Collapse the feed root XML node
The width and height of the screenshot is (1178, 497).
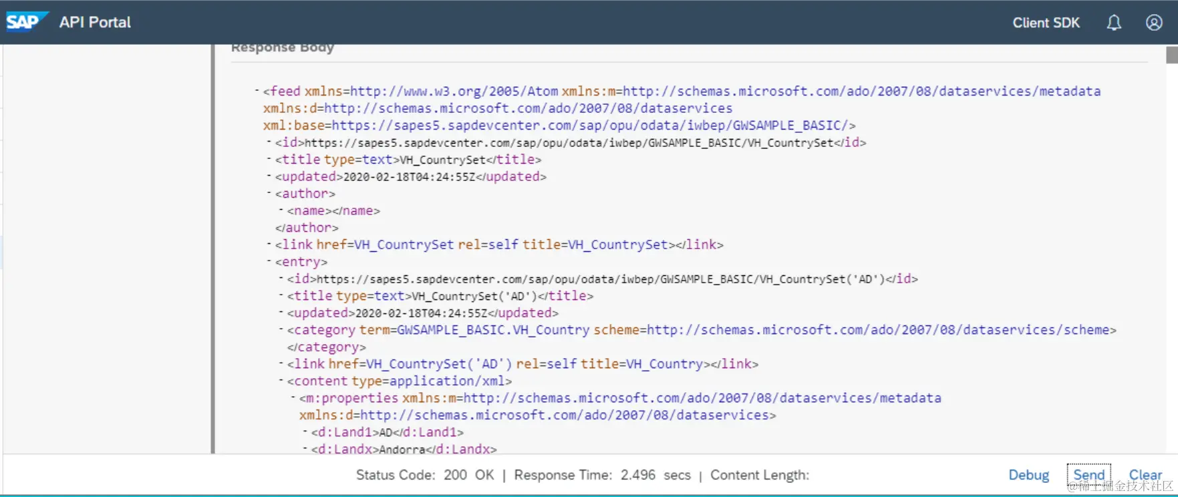tap(257, 91)
